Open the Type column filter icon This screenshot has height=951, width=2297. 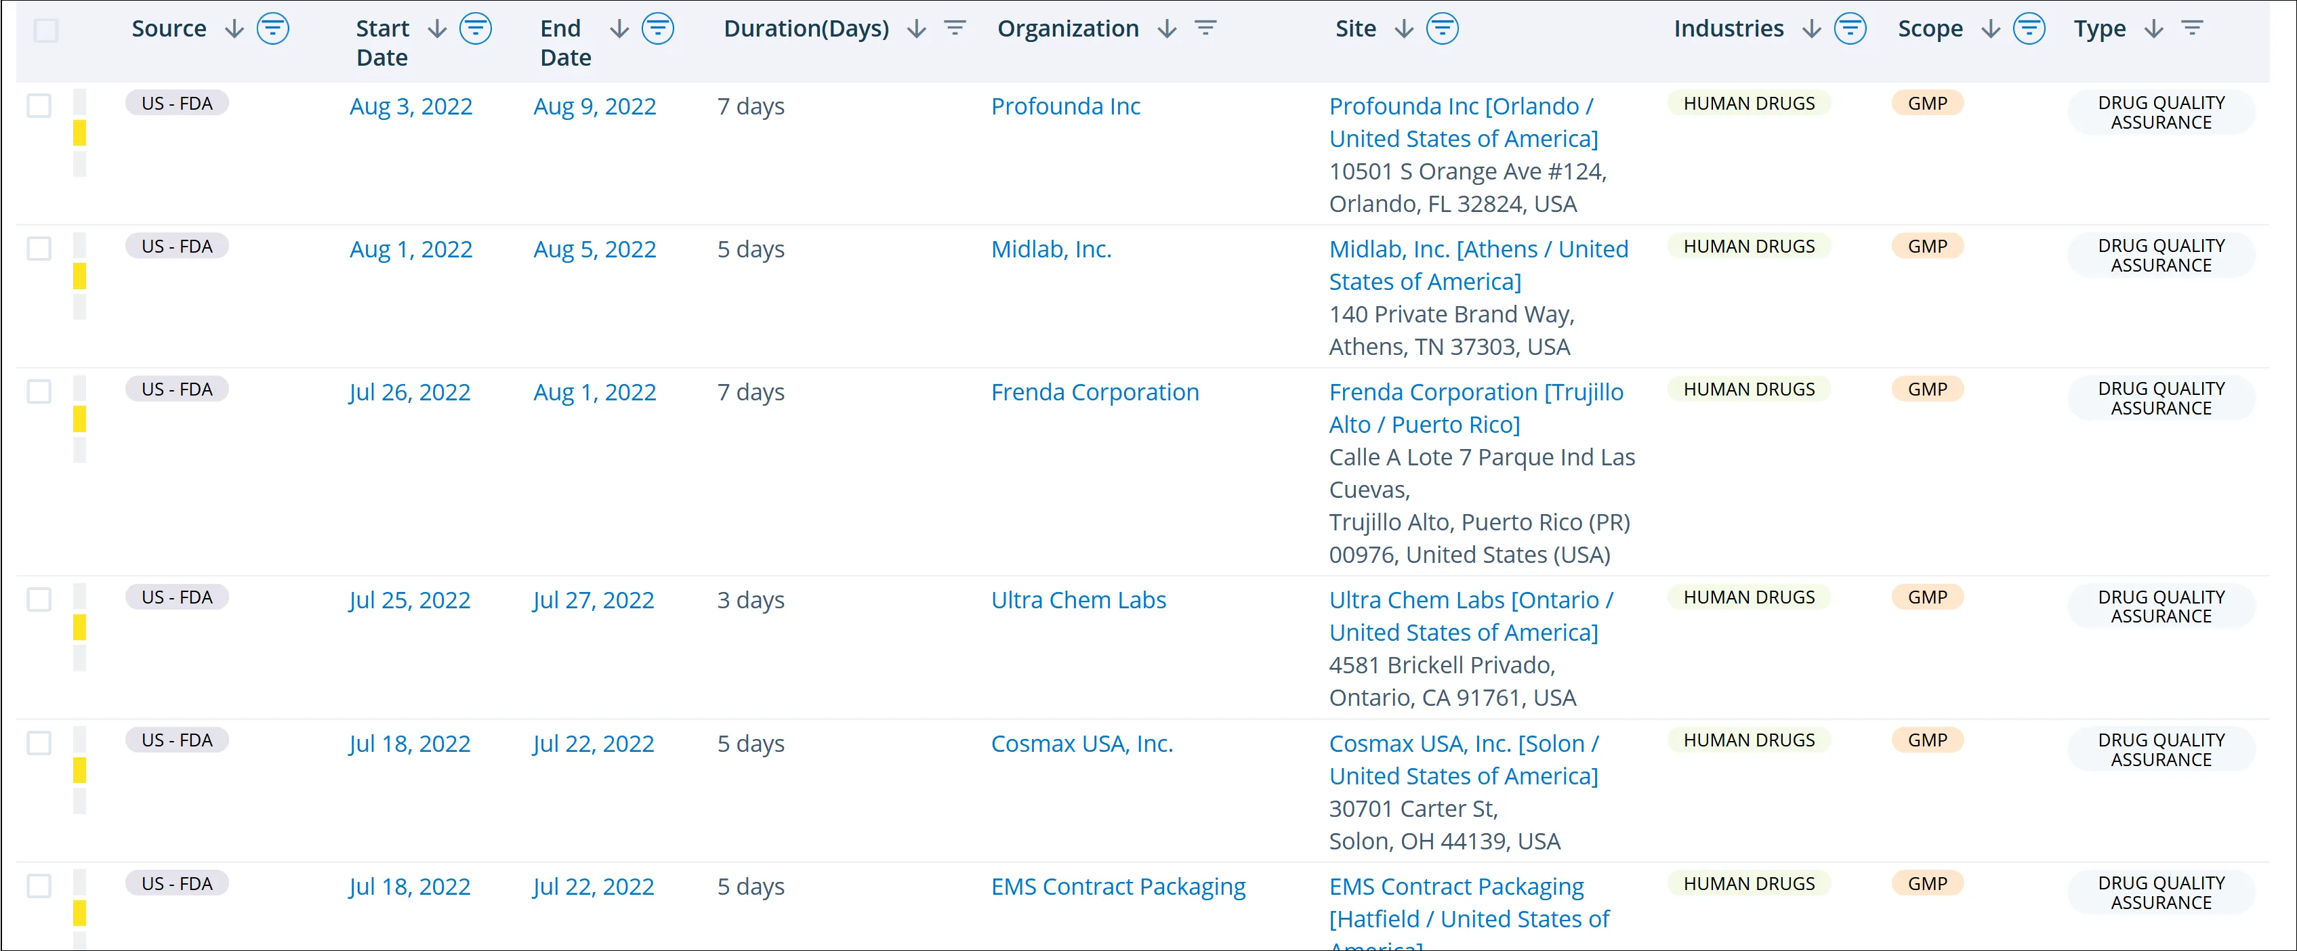coord(2192,28)
